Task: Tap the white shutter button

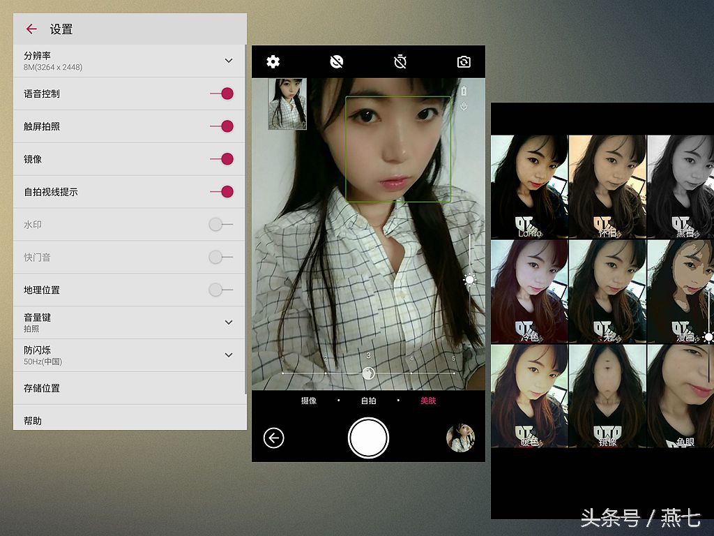Action: [x=368, y=438]
